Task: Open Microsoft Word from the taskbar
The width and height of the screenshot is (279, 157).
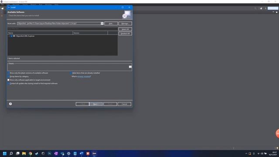Action: coord(82,154)
